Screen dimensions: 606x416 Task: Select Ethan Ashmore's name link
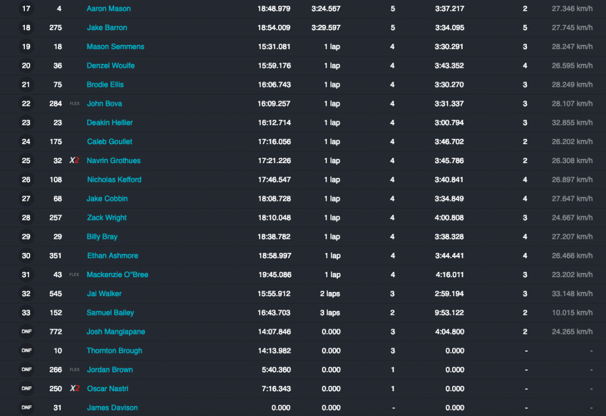click(112, 256)
